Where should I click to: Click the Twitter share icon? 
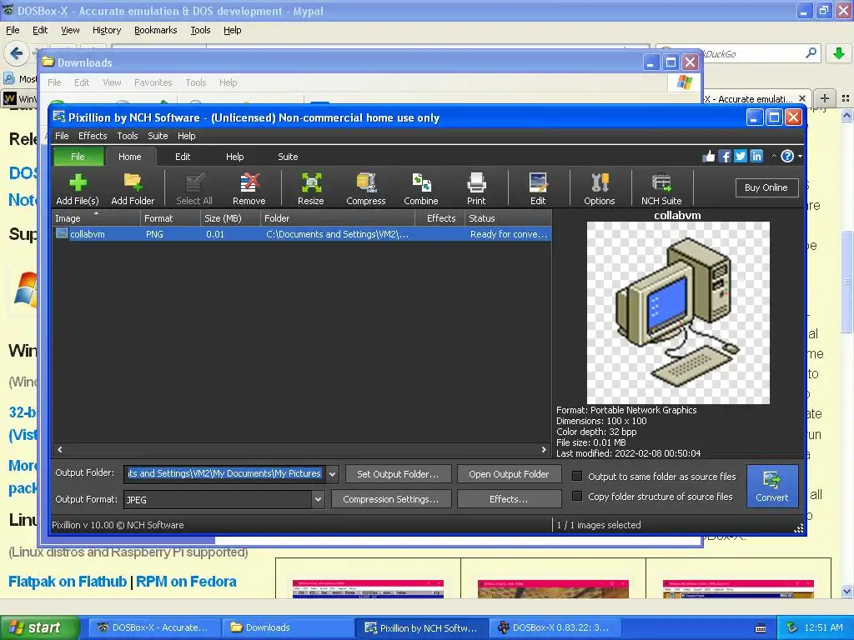click(741, 157)
